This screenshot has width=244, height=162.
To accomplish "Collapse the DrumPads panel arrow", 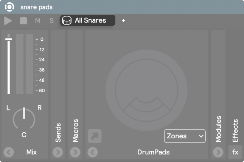I will [x=93, y=152].
